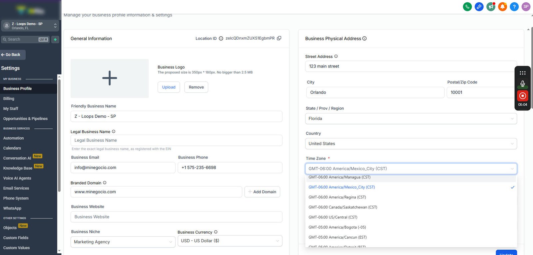The width and height of the screenshot is (533, 255).
Task: Click the Branded Domain info icon
Action: (105, 183)
